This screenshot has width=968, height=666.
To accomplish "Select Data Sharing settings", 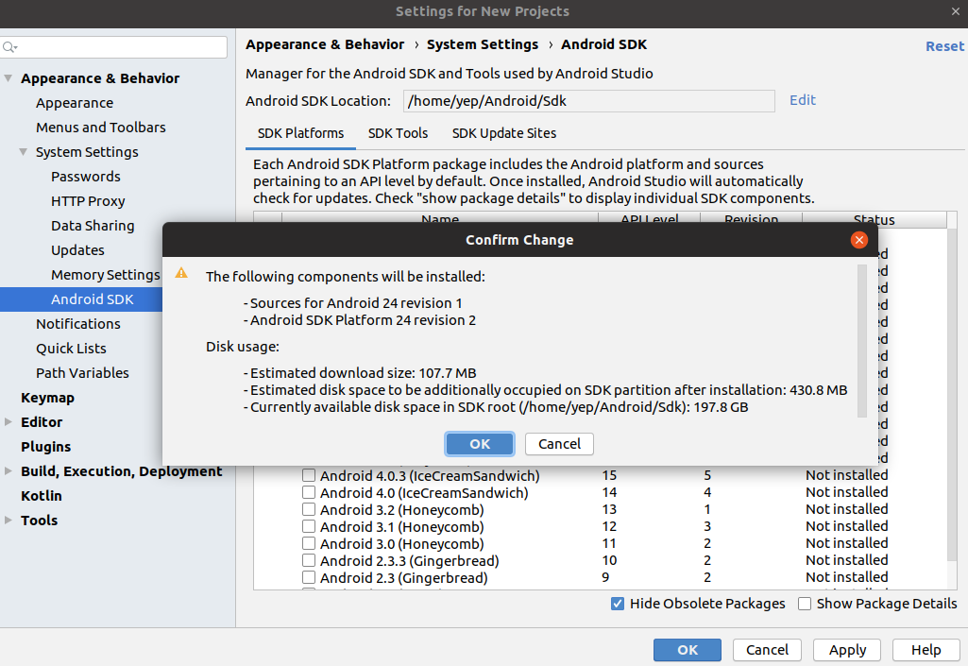I will click(93, 226).
